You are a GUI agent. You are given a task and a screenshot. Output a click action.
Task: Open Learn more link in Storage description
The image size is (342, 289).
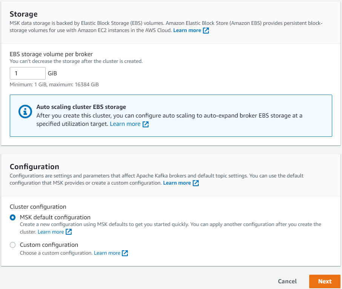click(x=187, y=30)
